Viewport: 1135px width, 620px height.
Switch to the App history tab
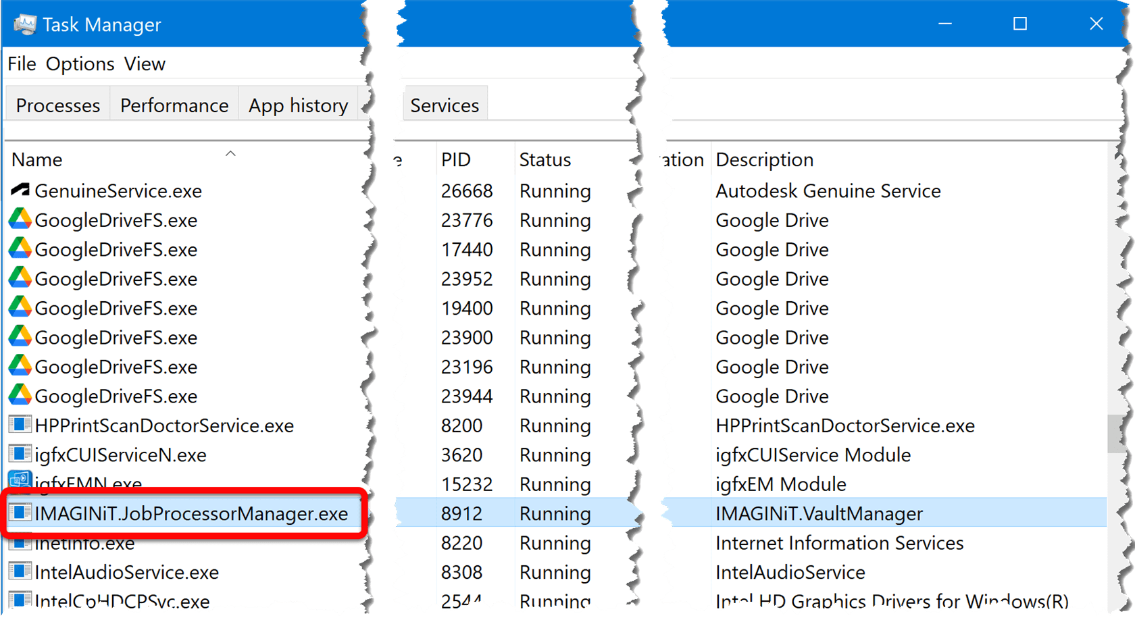pos(298,105)
